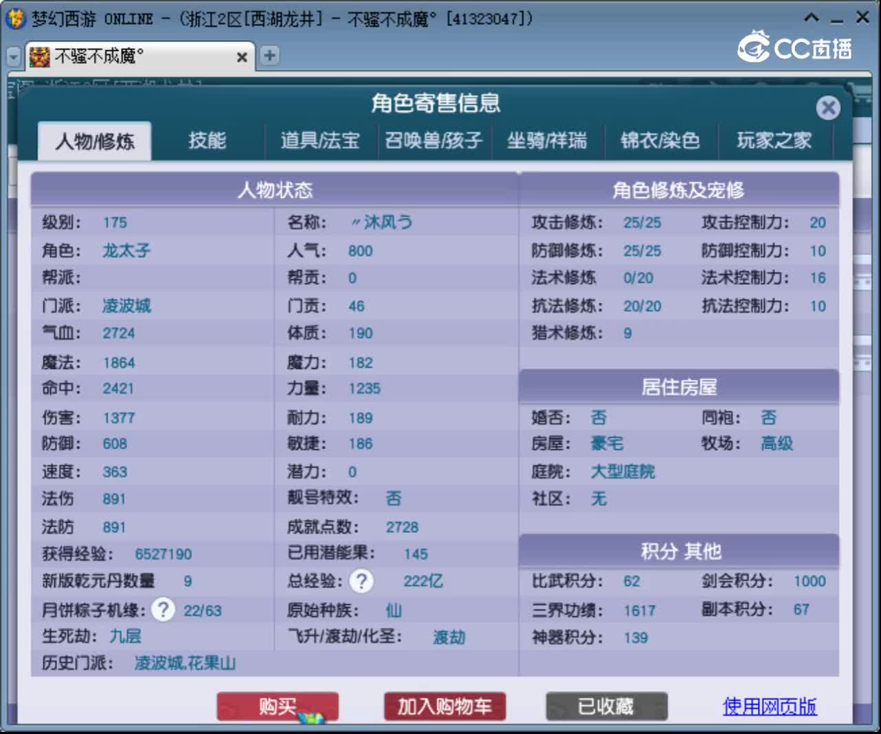Switch to the 人物/修炼 tab
881x734 pixels.
tap(94, 141)
